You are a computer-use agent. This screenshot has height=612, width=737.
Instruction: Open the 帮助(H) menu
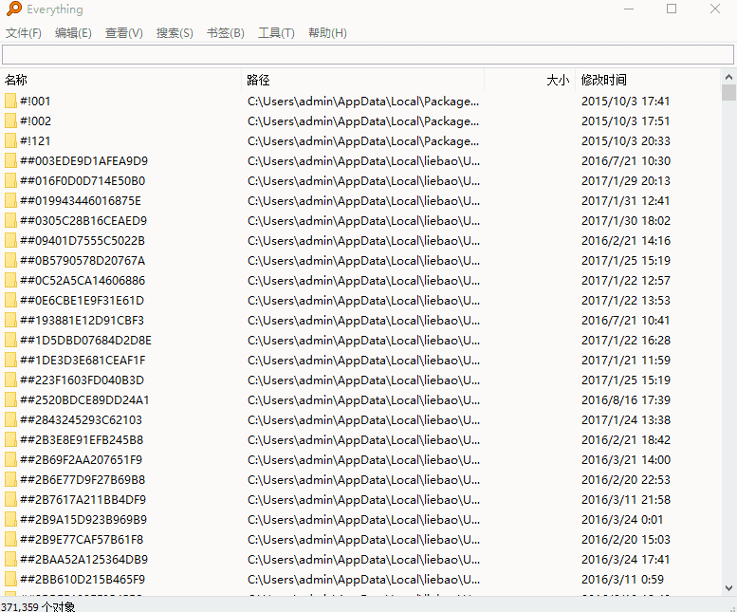[x=327, y=33]
